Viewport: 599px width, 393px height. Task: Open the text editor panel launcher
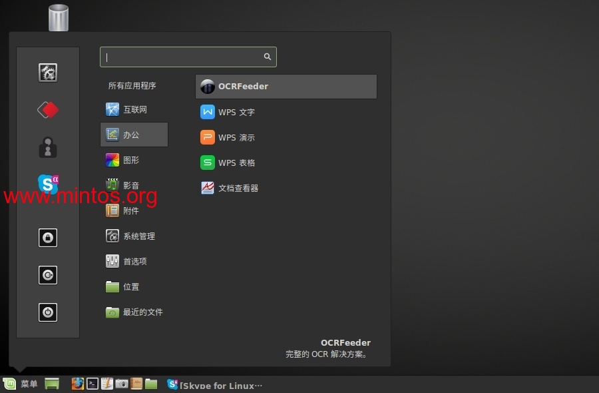coord(107,384)
